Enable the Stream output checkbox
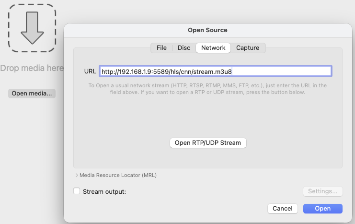Viewport: 355px width, 224px height. 77,191
